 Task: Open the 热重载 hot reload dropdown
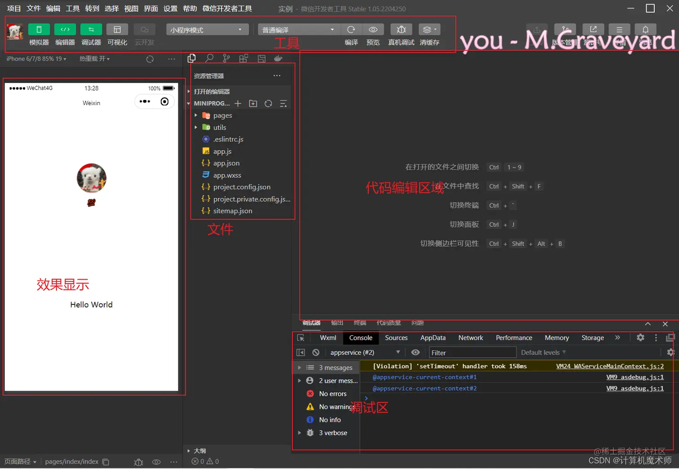point(94,59)
